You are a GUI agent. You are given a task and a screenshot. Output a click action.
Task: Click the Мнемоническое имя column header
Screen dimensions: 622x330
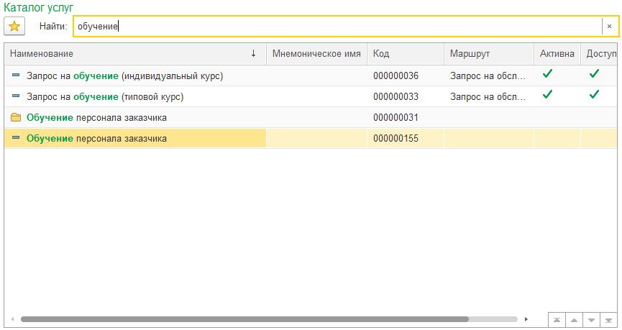316,53
